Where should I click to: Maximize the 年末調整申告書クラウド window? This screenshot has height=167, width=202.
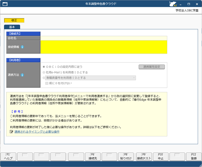[189, 4]
